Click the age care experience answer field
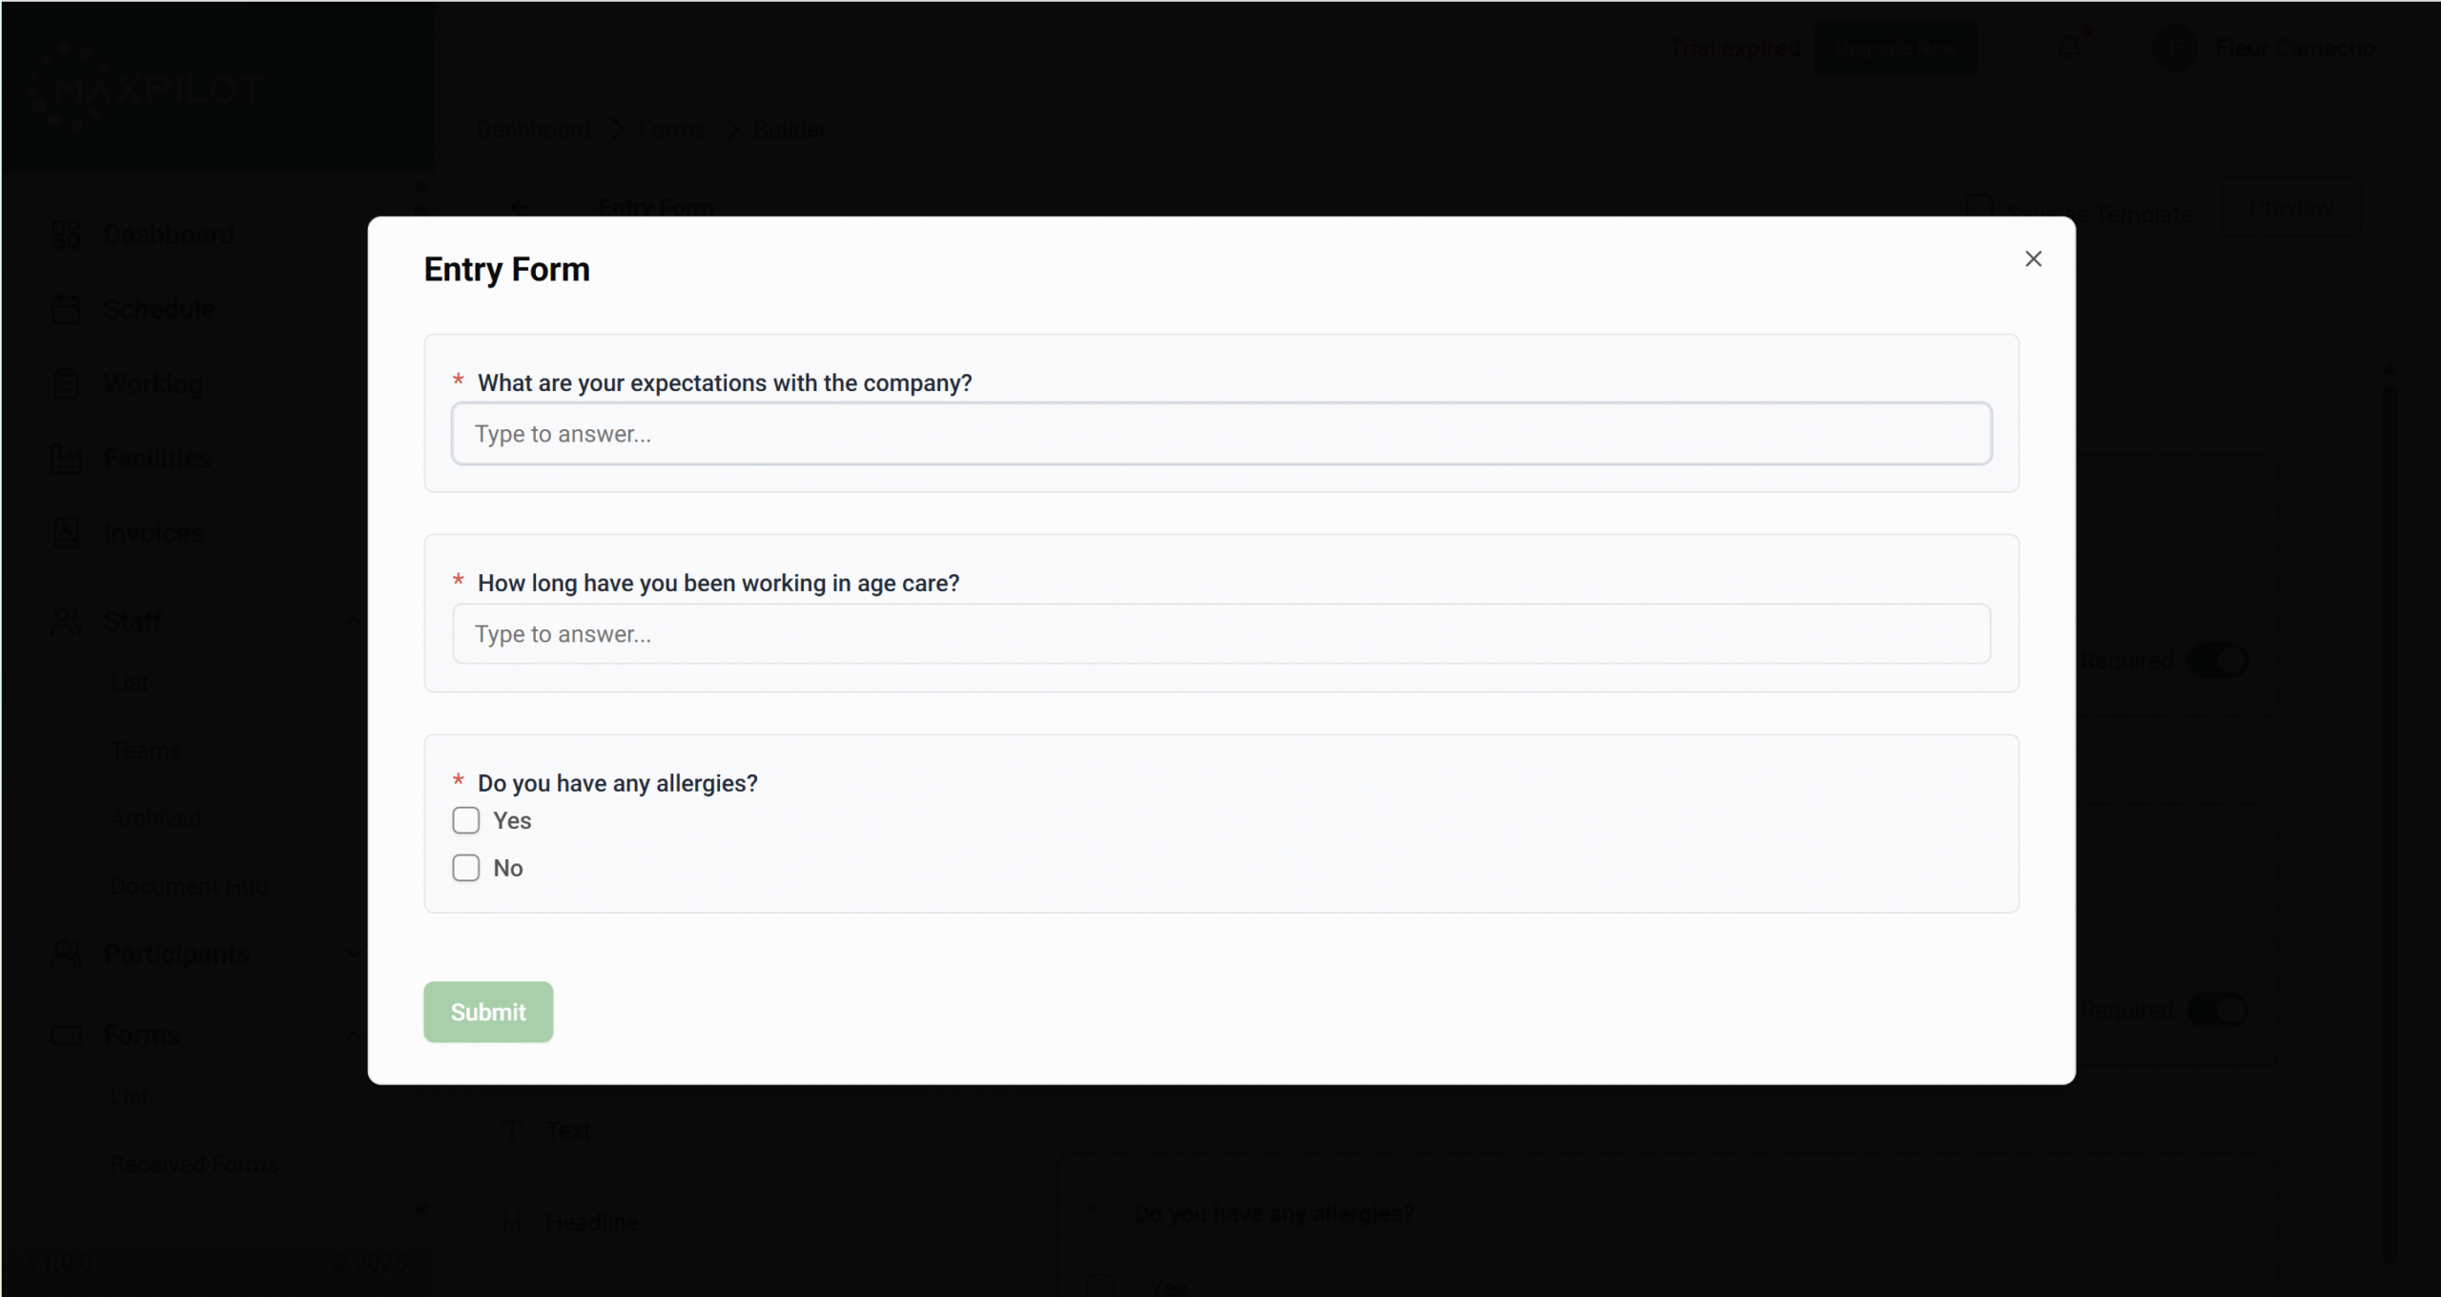The height and width of the screenshot is (1297, 2441). click(x=1221, y=634)
